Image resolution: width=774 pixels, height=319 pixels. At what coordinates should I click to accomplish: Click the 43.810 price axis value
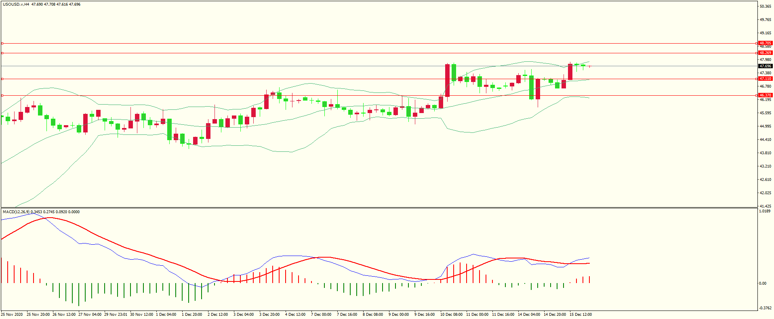tap(766, 153)
